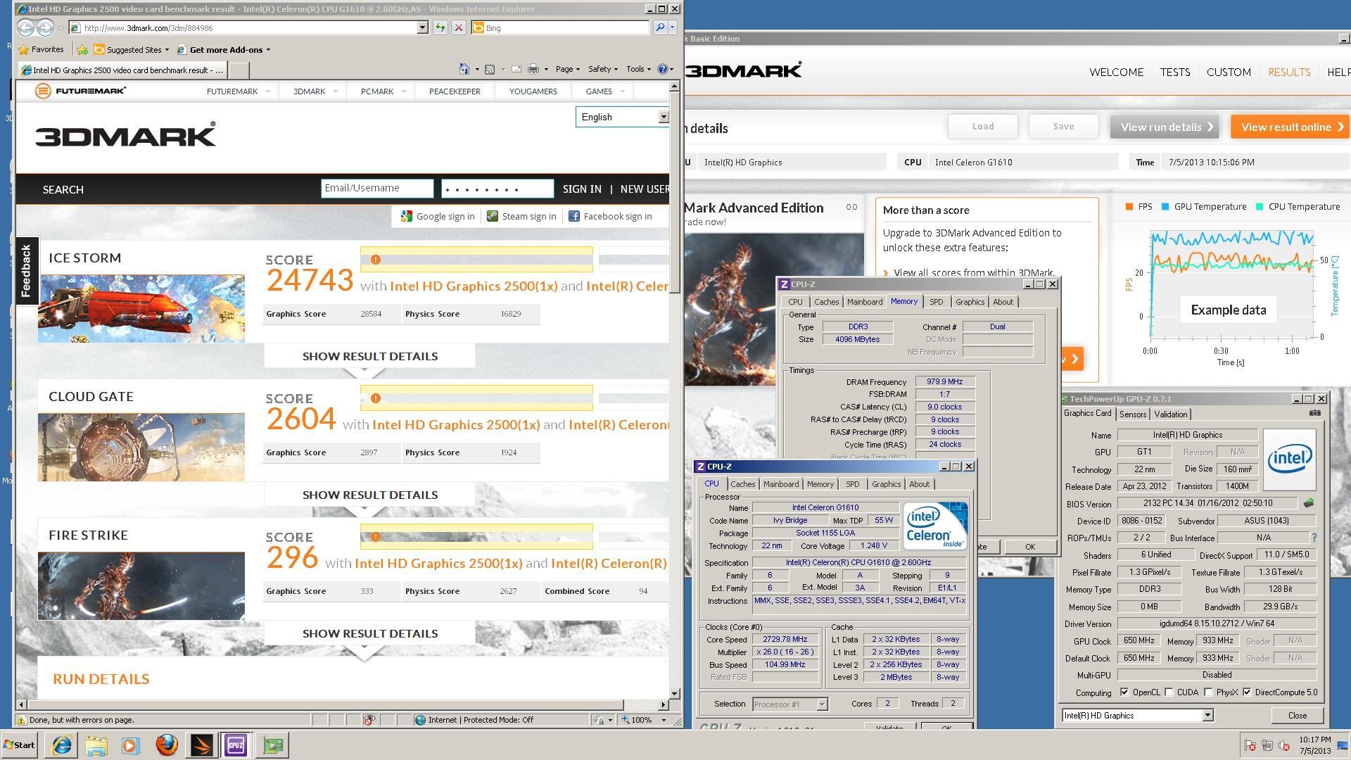Click the IE Forward navigation arrow
Image resolution: width=1351 pixels, height=760 pixels.
45,27
